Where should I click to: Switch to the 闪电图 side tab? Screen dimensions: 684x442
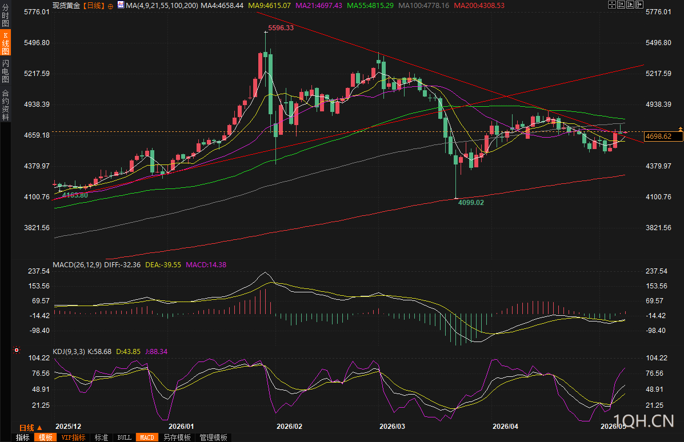(x=5, y=71)
